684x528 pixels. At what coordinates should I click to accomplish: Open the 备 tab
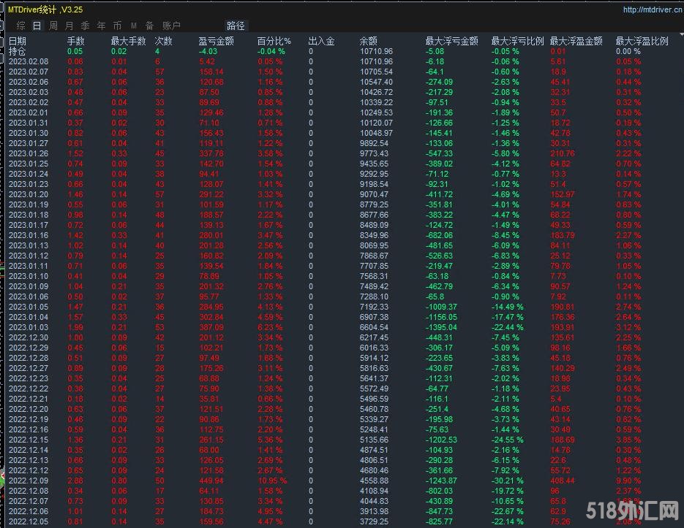tap(150, 26)
